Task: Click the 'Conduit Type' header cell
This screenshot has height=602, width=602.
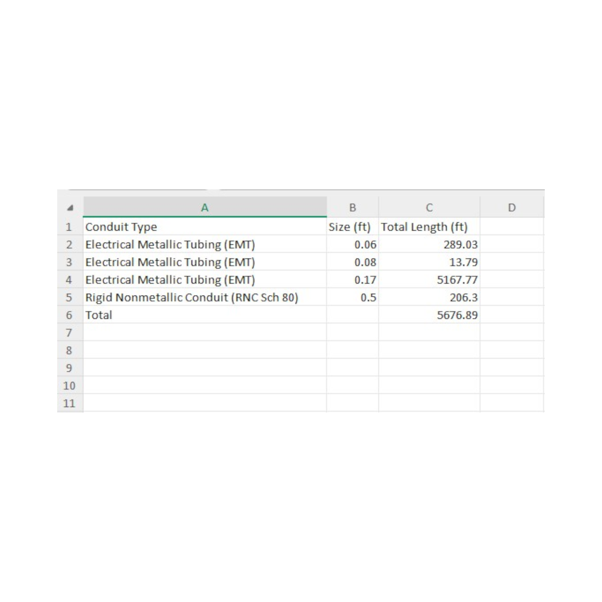Action: pos(205,227)
